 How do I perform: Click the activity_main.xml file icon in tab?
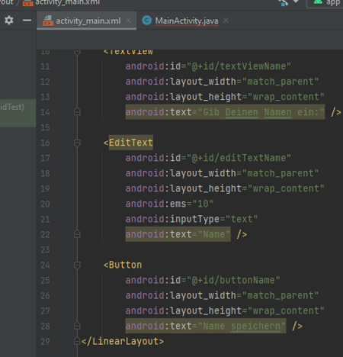pyautogui.click(x=48, y=21)
